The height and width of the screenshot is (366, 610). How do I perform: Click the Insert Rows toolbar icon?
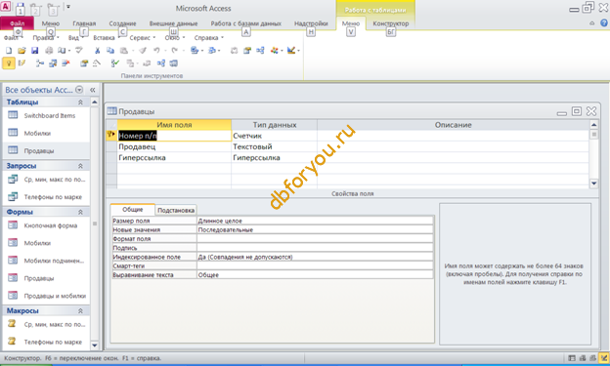pos(40,62)
